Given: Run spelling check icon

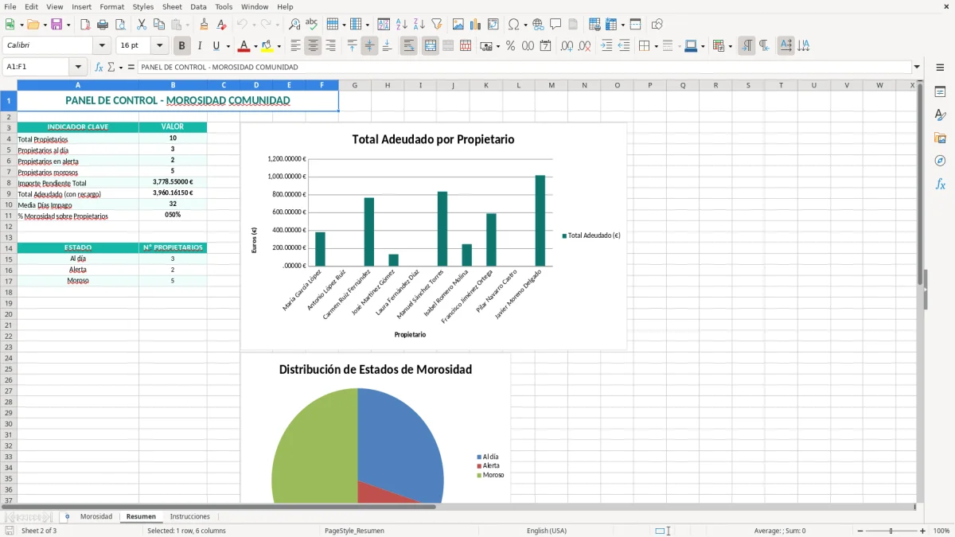Looking at the screenshot, I should point(312,25).
